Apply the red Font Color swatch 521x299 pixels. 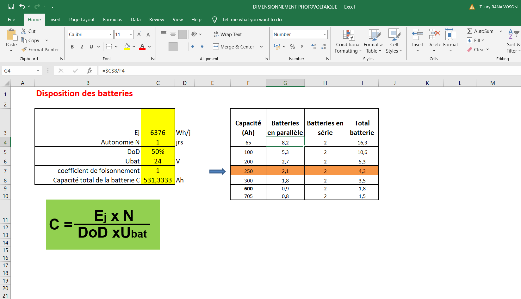tap(142, 47)
